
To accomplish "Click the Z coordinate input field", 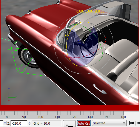I will pos(19,123).
